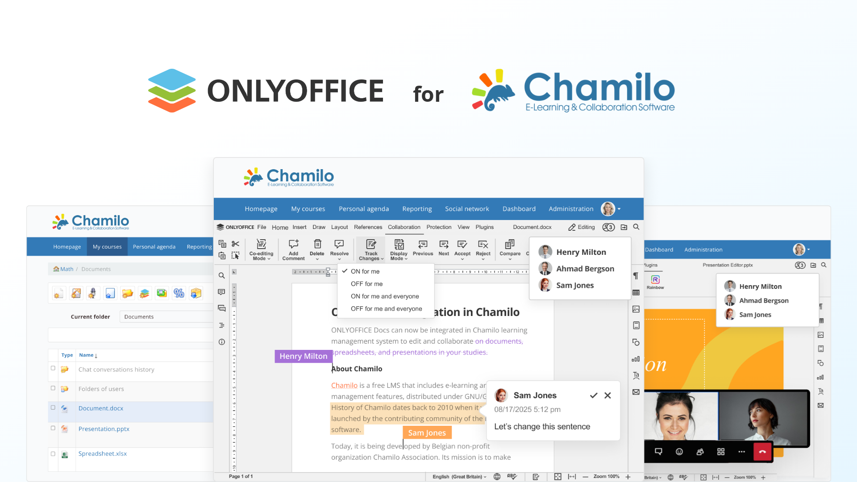Select 'OFF for me and everyone' option
Image resolution: width=857 pixels, height=482 pixels.
386,309
